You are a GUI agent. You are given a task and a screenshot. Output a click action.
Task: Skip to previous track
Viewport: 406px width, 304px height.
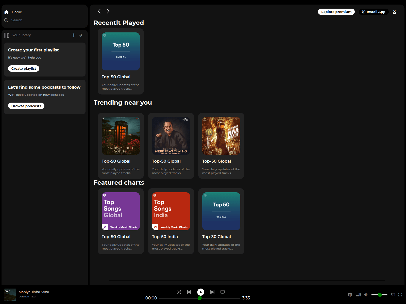[189, 292]
